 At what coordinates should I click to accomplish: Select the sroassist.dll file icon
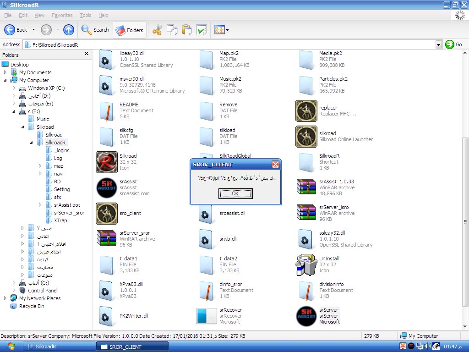click(x=205, y=214)
